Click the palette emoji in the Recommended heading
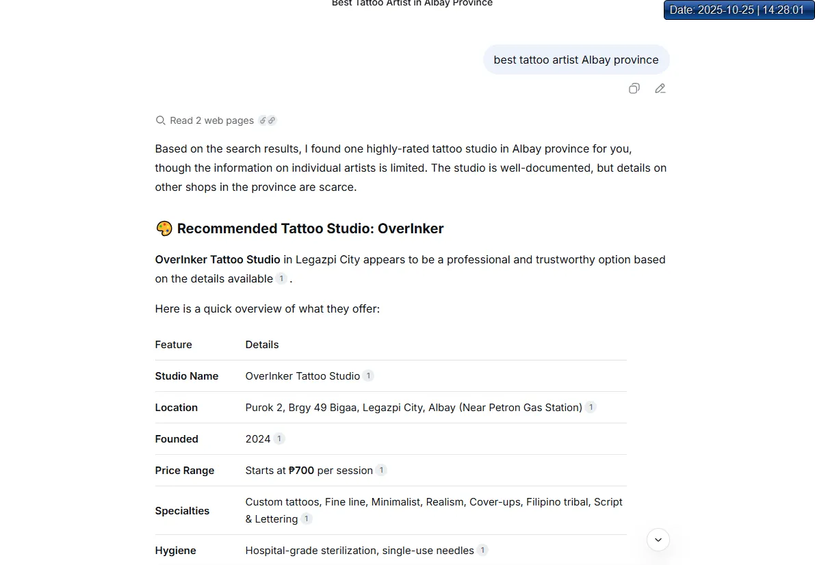Screen dimensions: 815x565 (x=164, y=228)
